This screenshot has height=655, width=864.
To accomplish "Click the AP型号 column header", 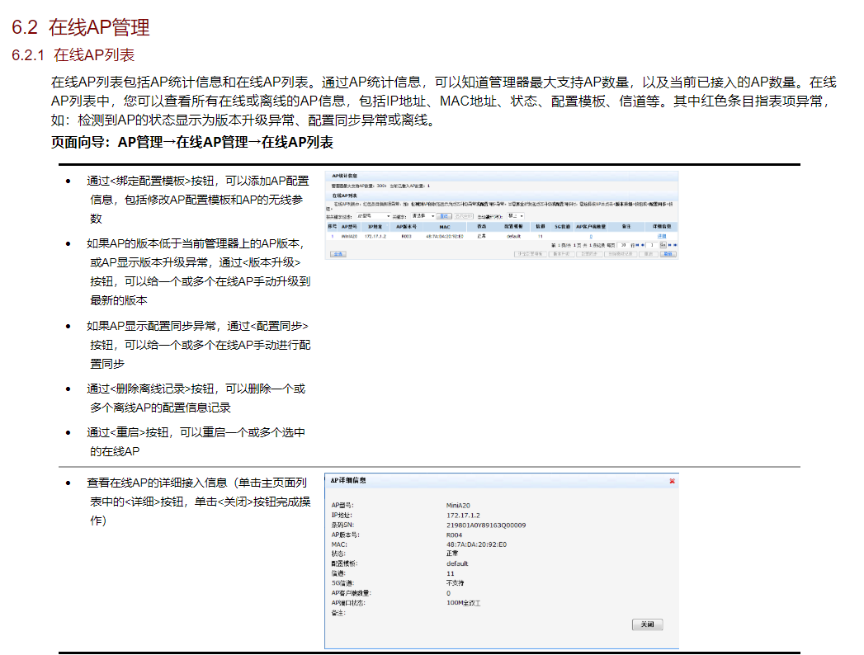I will tap(349, 226).
